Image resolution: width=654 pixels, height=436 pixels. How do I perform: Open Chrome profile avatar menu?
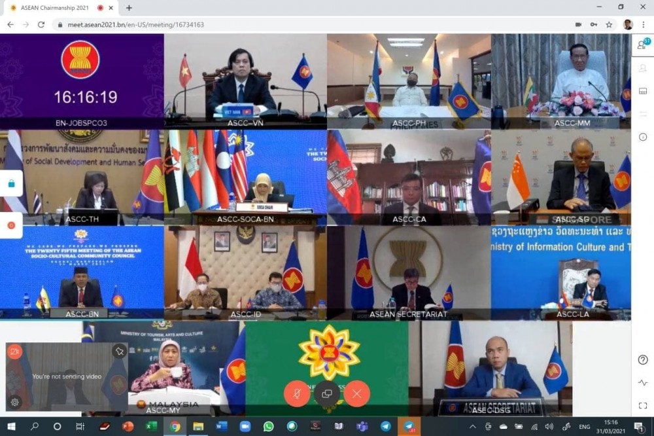point(628,25)
